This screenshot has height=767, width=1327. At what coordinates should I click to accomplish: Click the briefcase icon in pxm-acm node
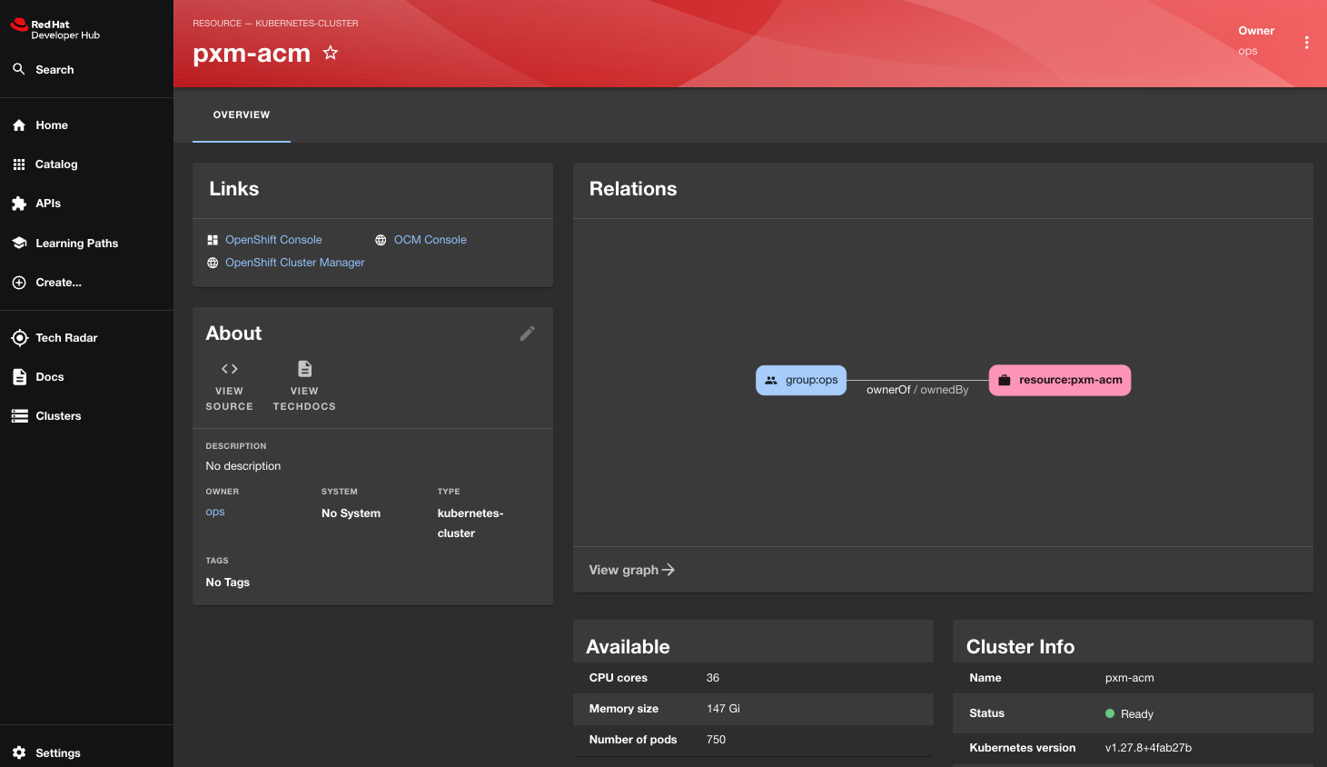[1005, 380]
